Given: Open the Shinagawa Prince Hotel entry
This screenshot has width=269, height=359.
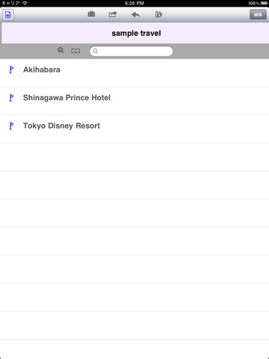Looking at the screenshot, I should (x=134, y=101).
